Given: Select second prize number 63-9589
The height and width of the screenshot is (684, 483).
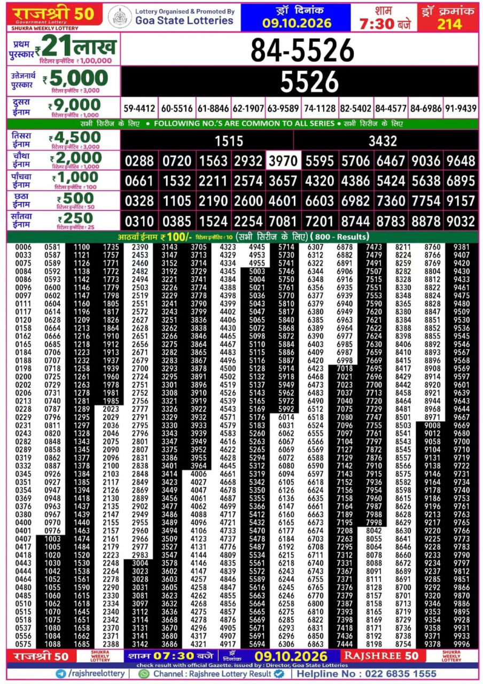Looking at the screenshot, I should (x=283, y=108).
